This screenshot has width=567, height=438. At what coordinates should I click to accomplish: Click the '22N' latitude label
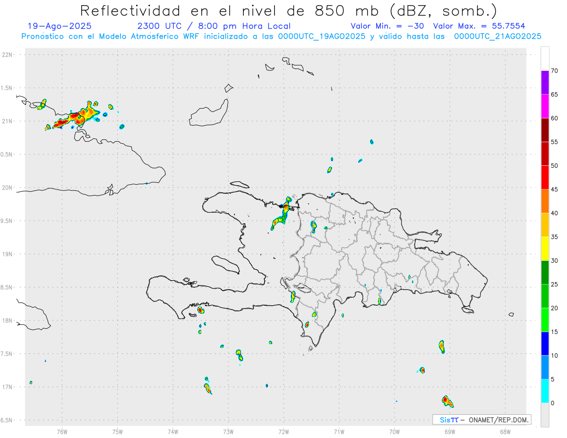tap(8, 55)
